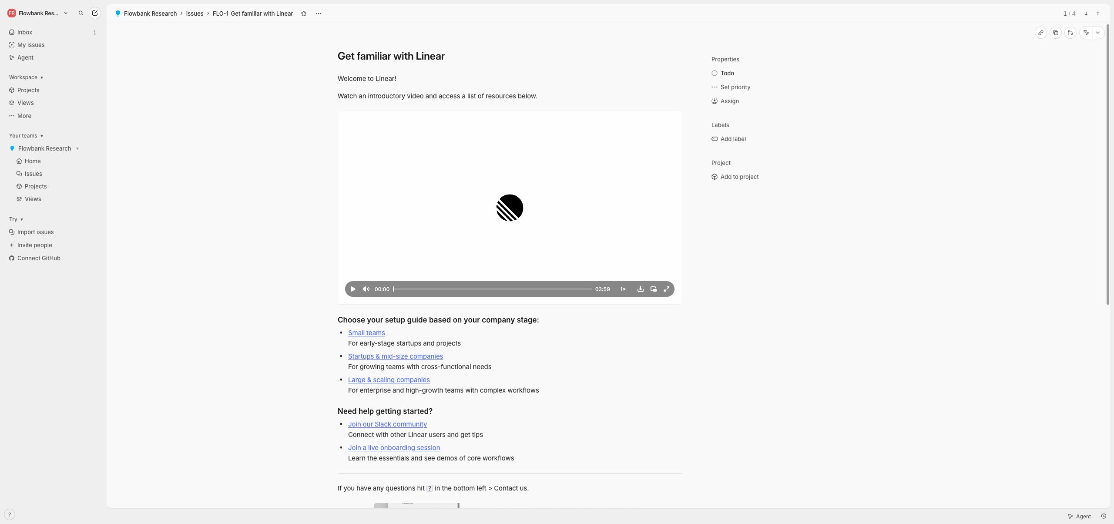This screenshot has height=524, width=1114.
Task: Open Agent in the sidebar
Action: pos(53,57)
